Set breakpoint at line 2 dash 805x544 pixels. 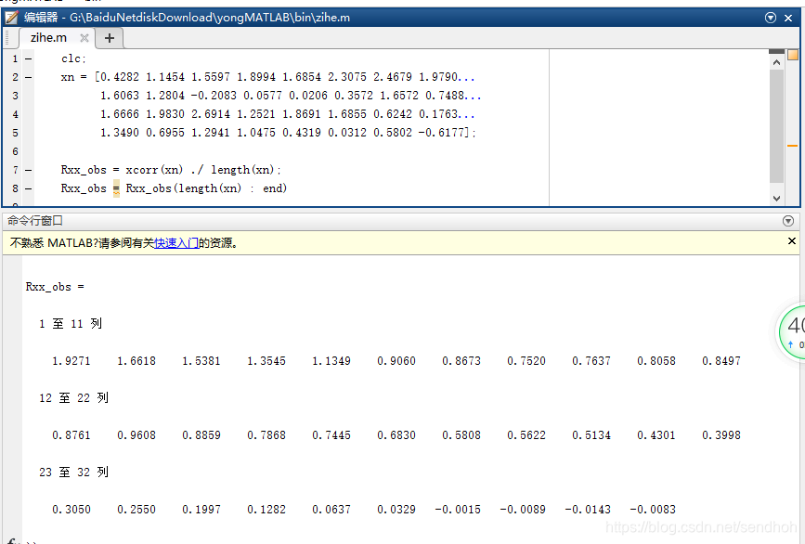click(x=28, y=77)
